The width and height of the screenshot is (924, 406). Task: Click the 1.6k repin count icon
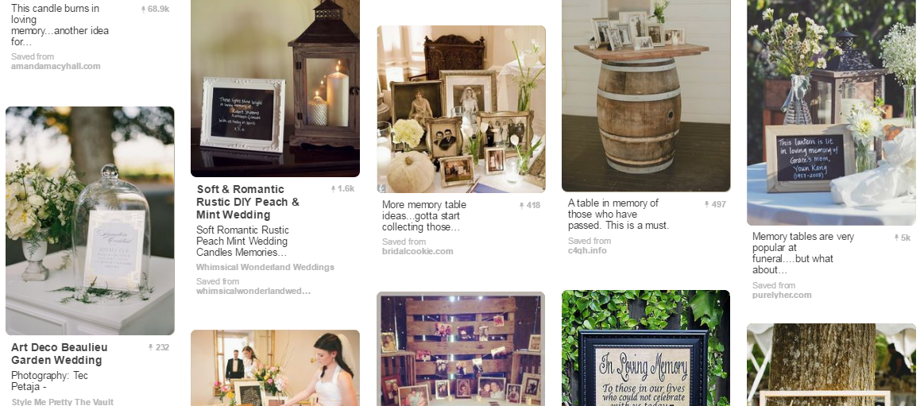[333, 189]
